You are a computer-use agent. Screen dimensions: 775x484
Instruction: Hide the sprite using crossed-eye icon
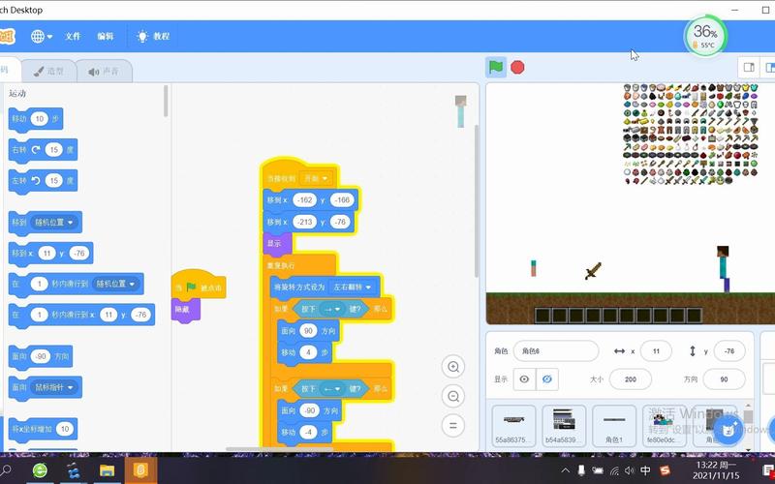click(x=547, y=379)
